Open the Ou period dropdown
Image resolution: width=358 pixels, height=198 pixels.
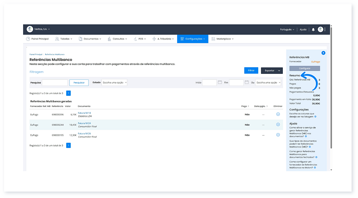coord(269,82)
